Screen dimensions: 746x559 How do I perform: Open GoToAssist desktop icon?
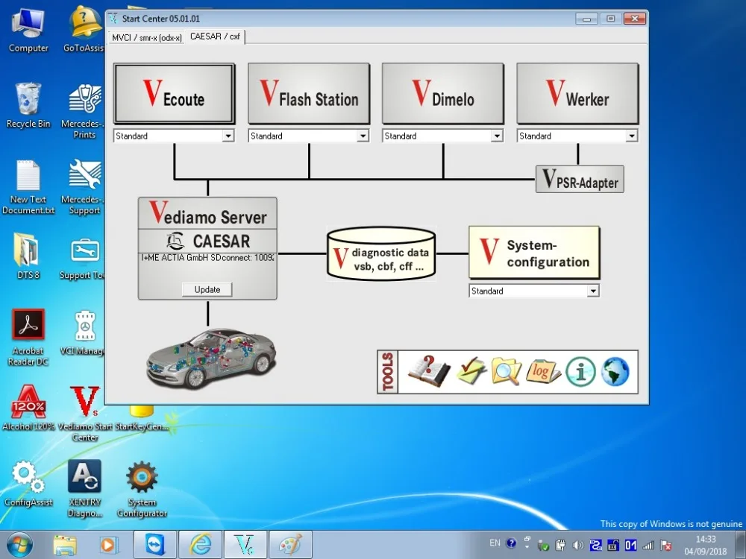point(85,30)
